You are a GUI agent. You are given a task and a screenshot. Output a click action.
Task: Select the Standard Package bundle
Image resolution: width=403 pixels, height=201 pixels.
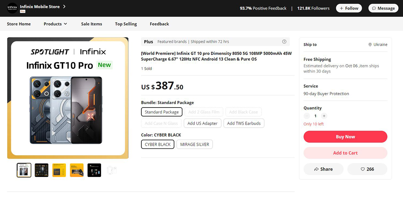(x=162, y=112)
